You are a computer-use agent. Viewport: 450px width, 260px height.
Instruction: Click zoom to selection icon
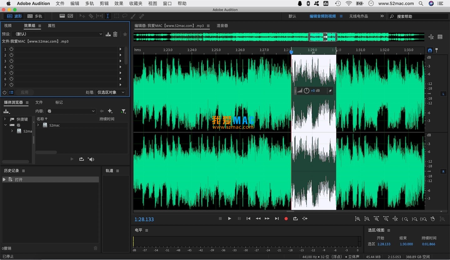click(424, 219)
